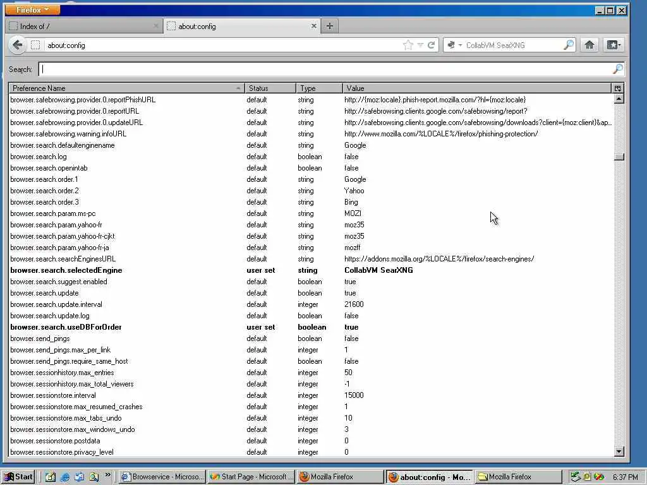Screen dimensions: 647x485
Task: Click the value 21600
Action: pos(354,304)
